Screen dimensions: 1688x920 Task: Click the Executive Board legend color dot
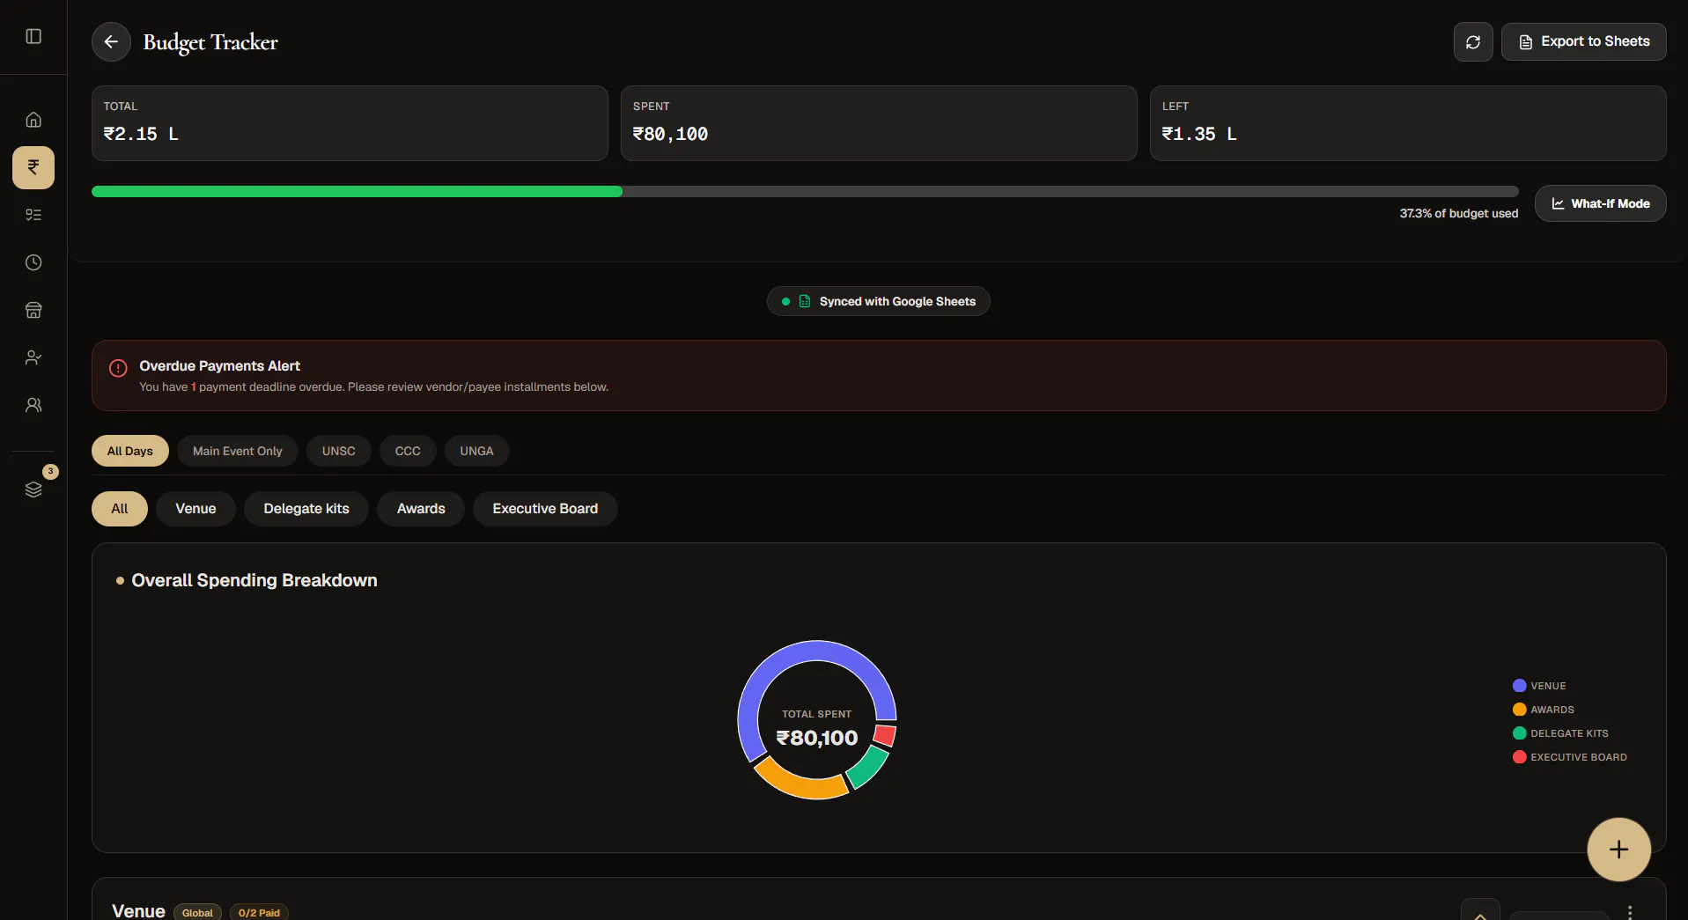[x=1519, y=757]
